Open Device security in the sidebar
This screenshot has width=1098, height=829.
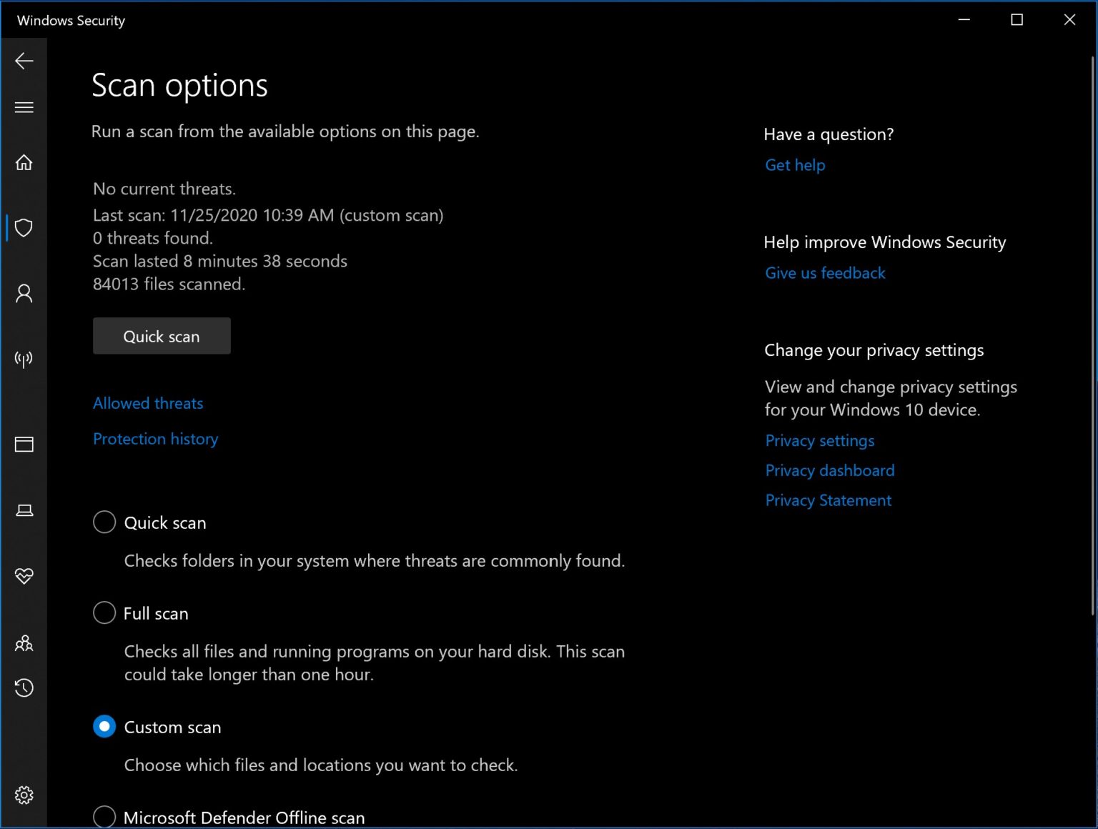click(24, 510)
